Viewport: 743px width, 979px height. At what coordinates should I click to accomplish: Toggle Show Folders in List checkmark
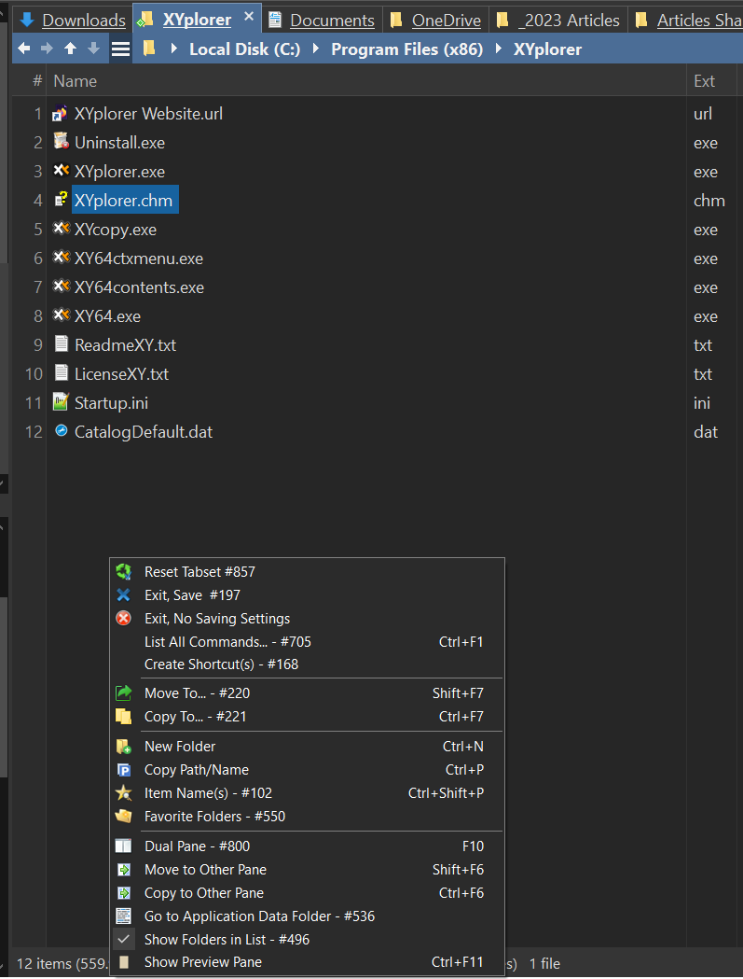pyautogui.click(x=123, y=939)
